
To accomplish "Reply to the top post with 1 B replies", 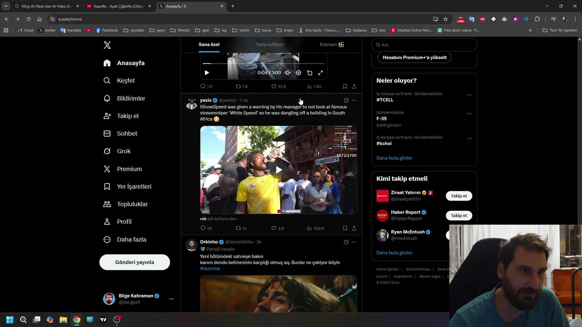I will pyautogui.click(x=206, y=86).
